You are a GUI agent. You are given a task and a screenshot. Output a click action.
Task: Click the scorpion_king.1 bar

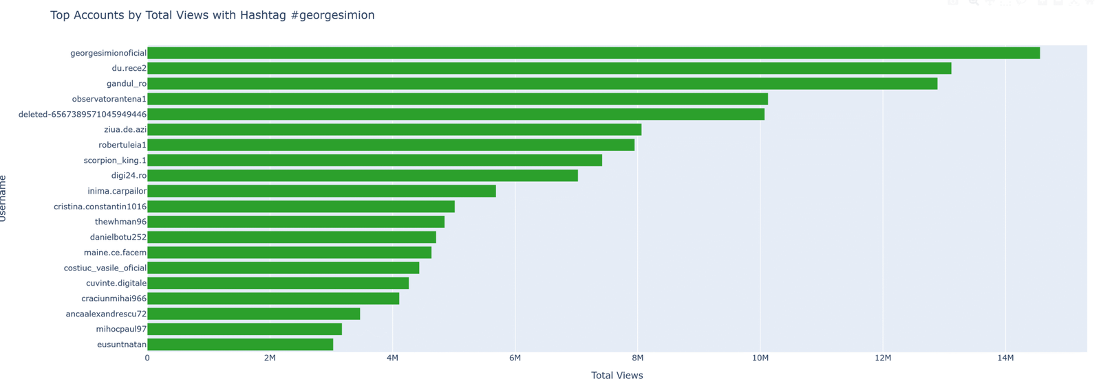374,161
